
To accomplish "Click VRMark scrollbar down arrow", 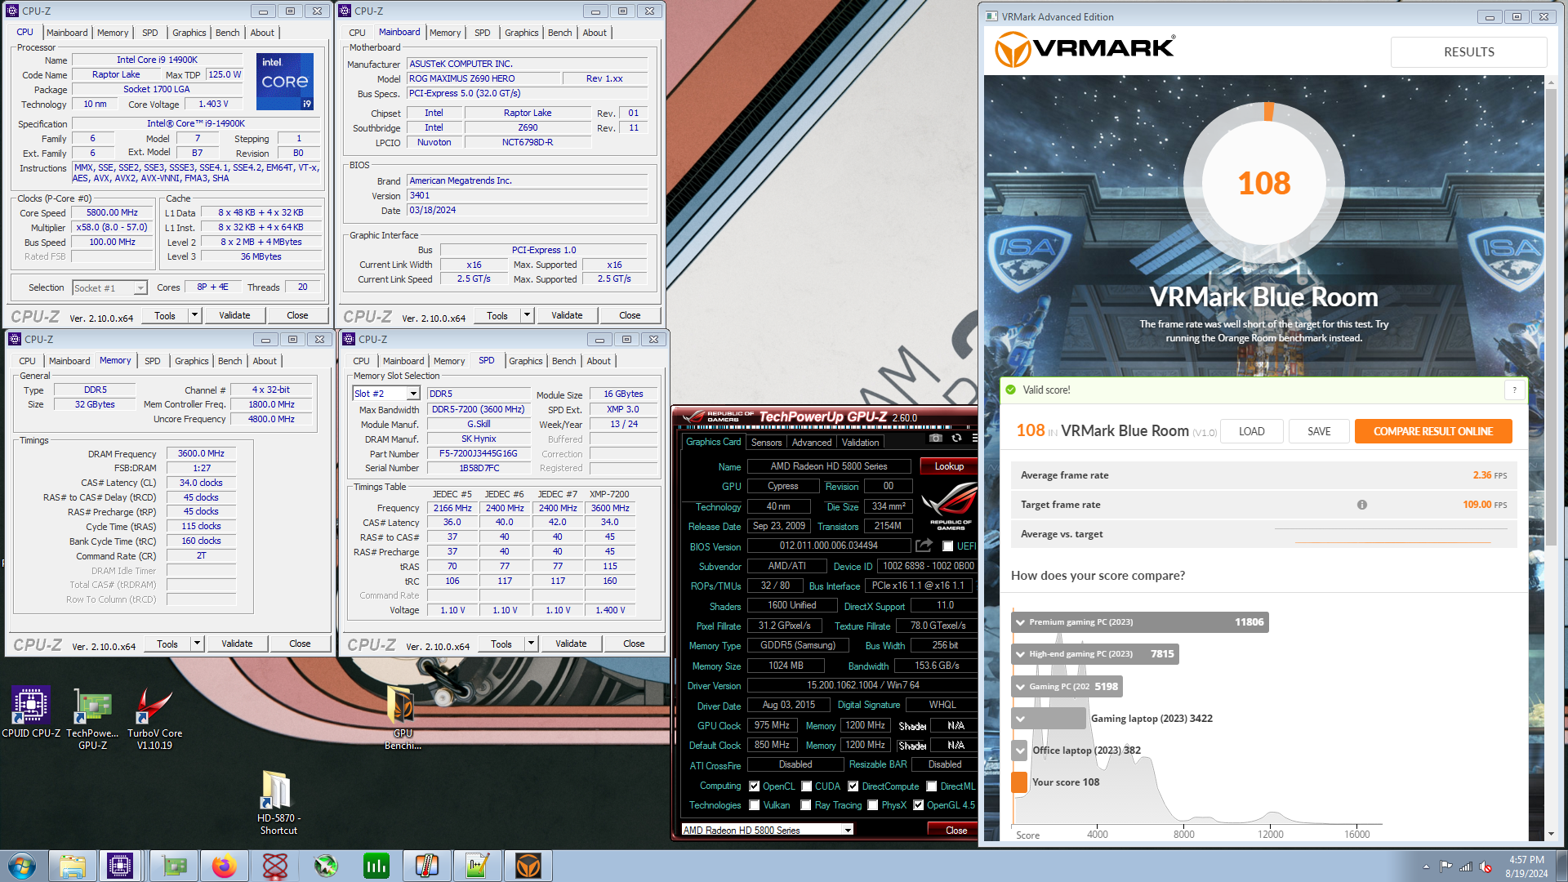I will [1551, 834].
